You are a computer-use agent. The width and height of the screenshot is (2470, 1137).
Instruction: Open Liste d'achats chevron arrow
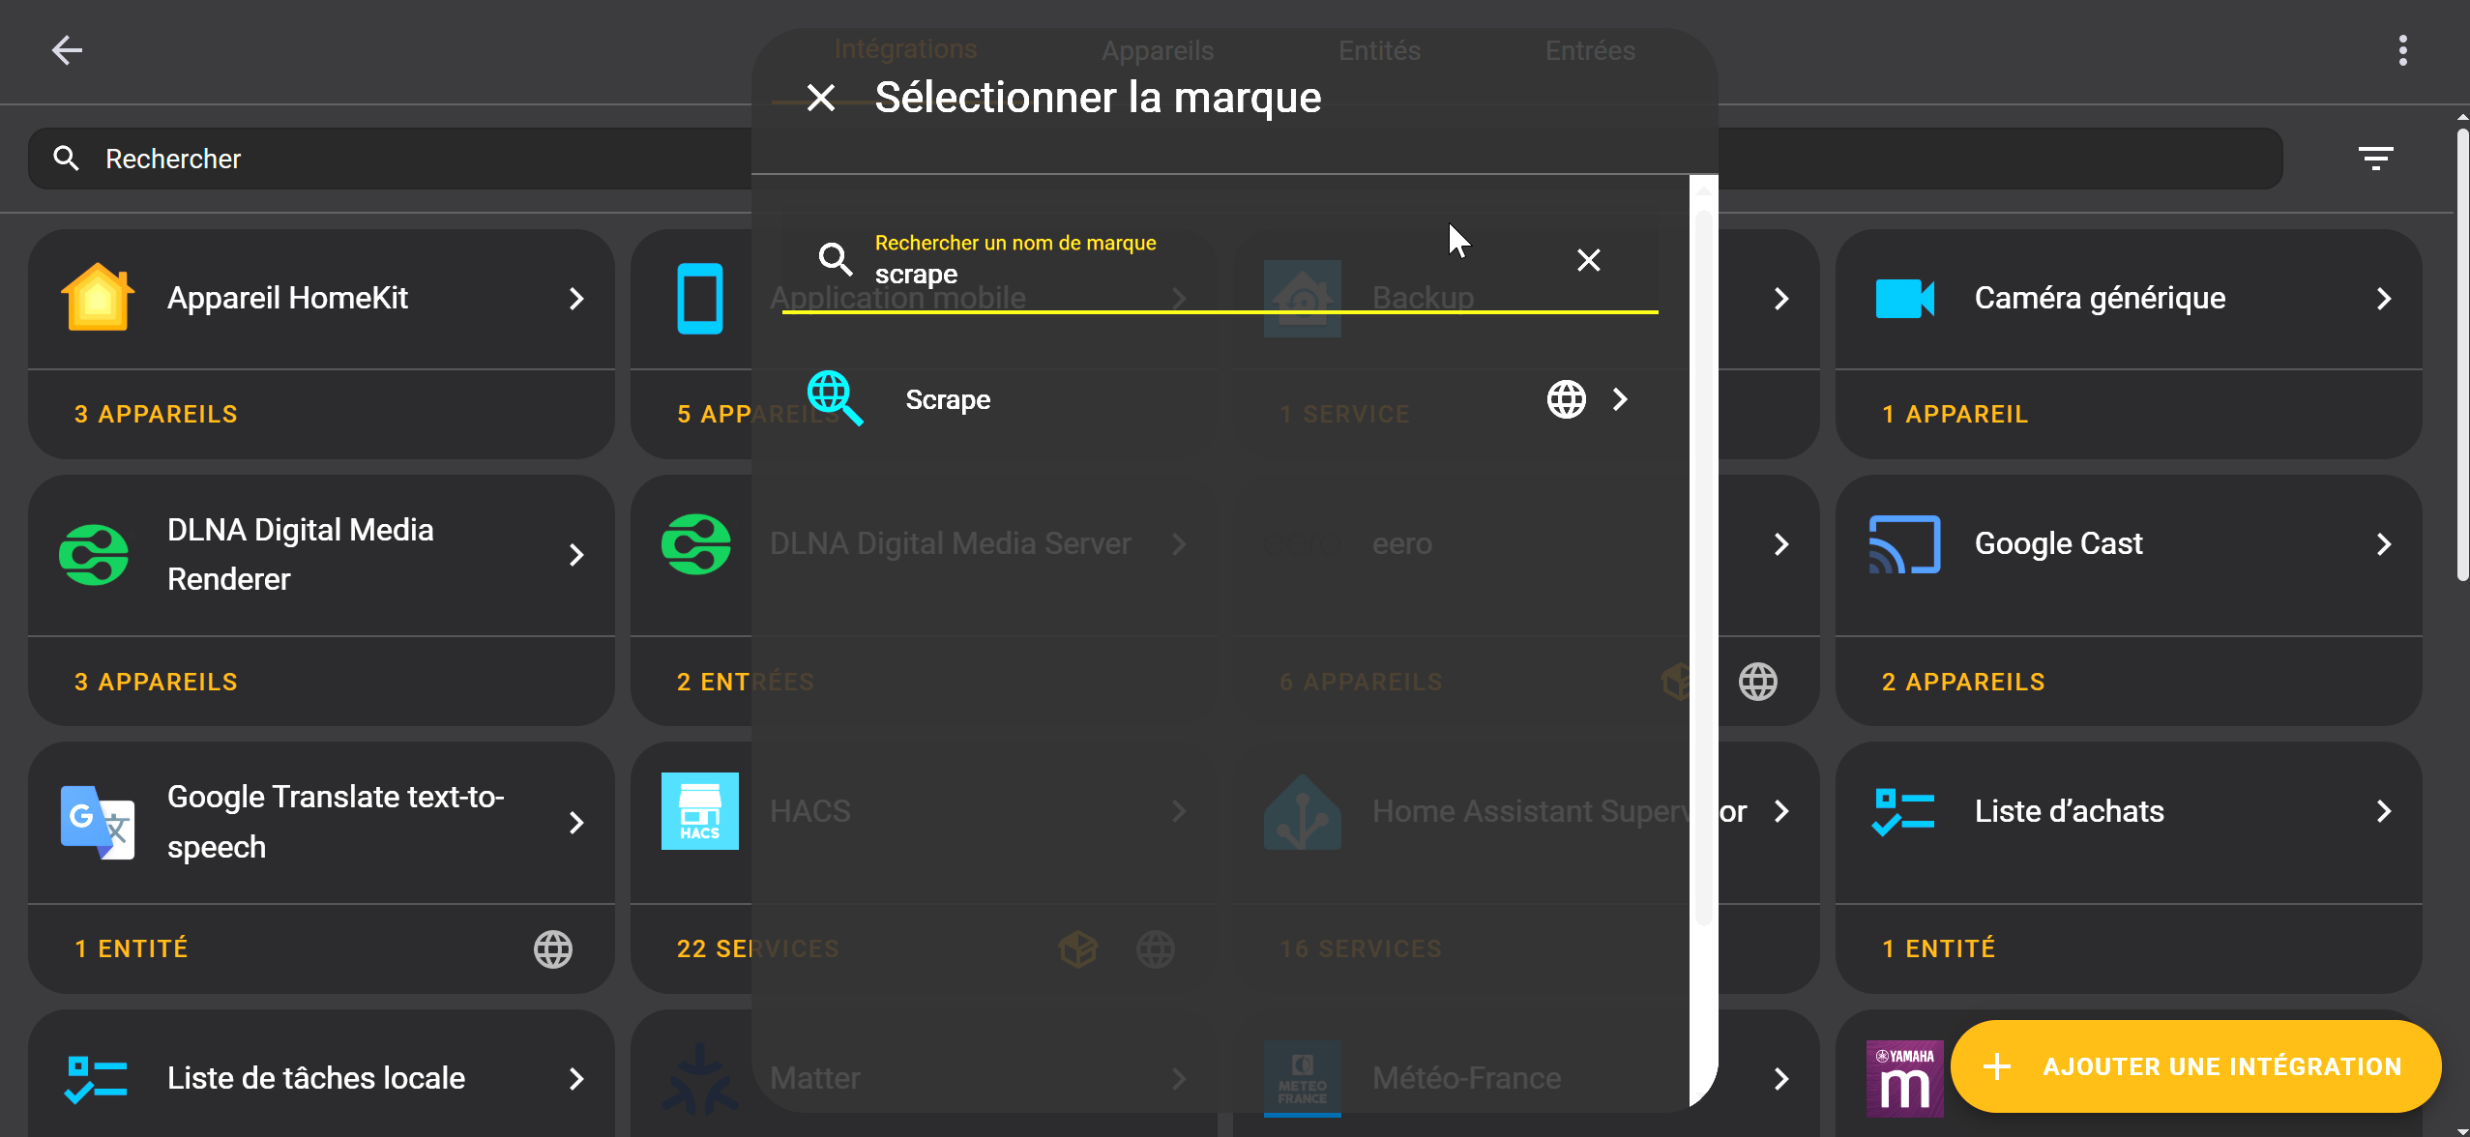(x=2383, y=811)
